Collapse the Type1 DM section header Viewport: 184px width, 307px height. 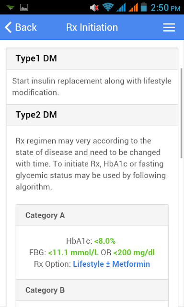(x=92, y=59)
